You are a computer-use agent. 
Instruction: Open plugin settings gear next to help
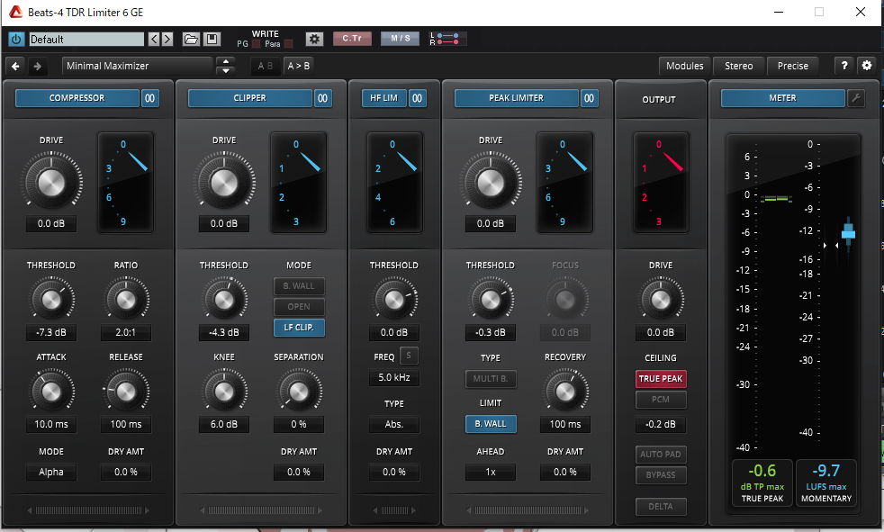(x=867, y=66)
